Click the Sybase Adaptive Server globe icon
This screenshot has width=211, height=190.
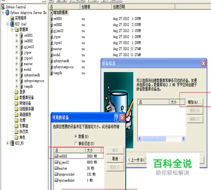point(7,13)
